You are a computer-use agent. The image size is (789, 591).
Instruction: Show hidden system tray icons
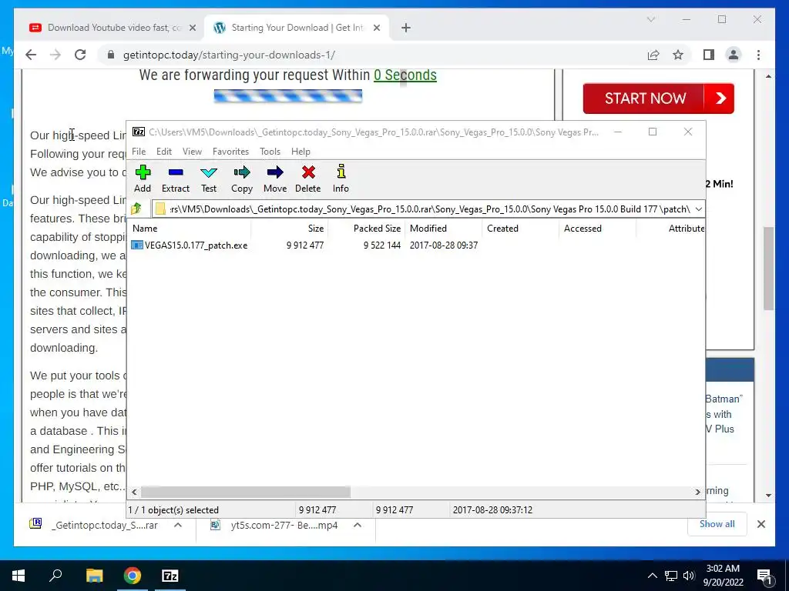coord(652,576)
